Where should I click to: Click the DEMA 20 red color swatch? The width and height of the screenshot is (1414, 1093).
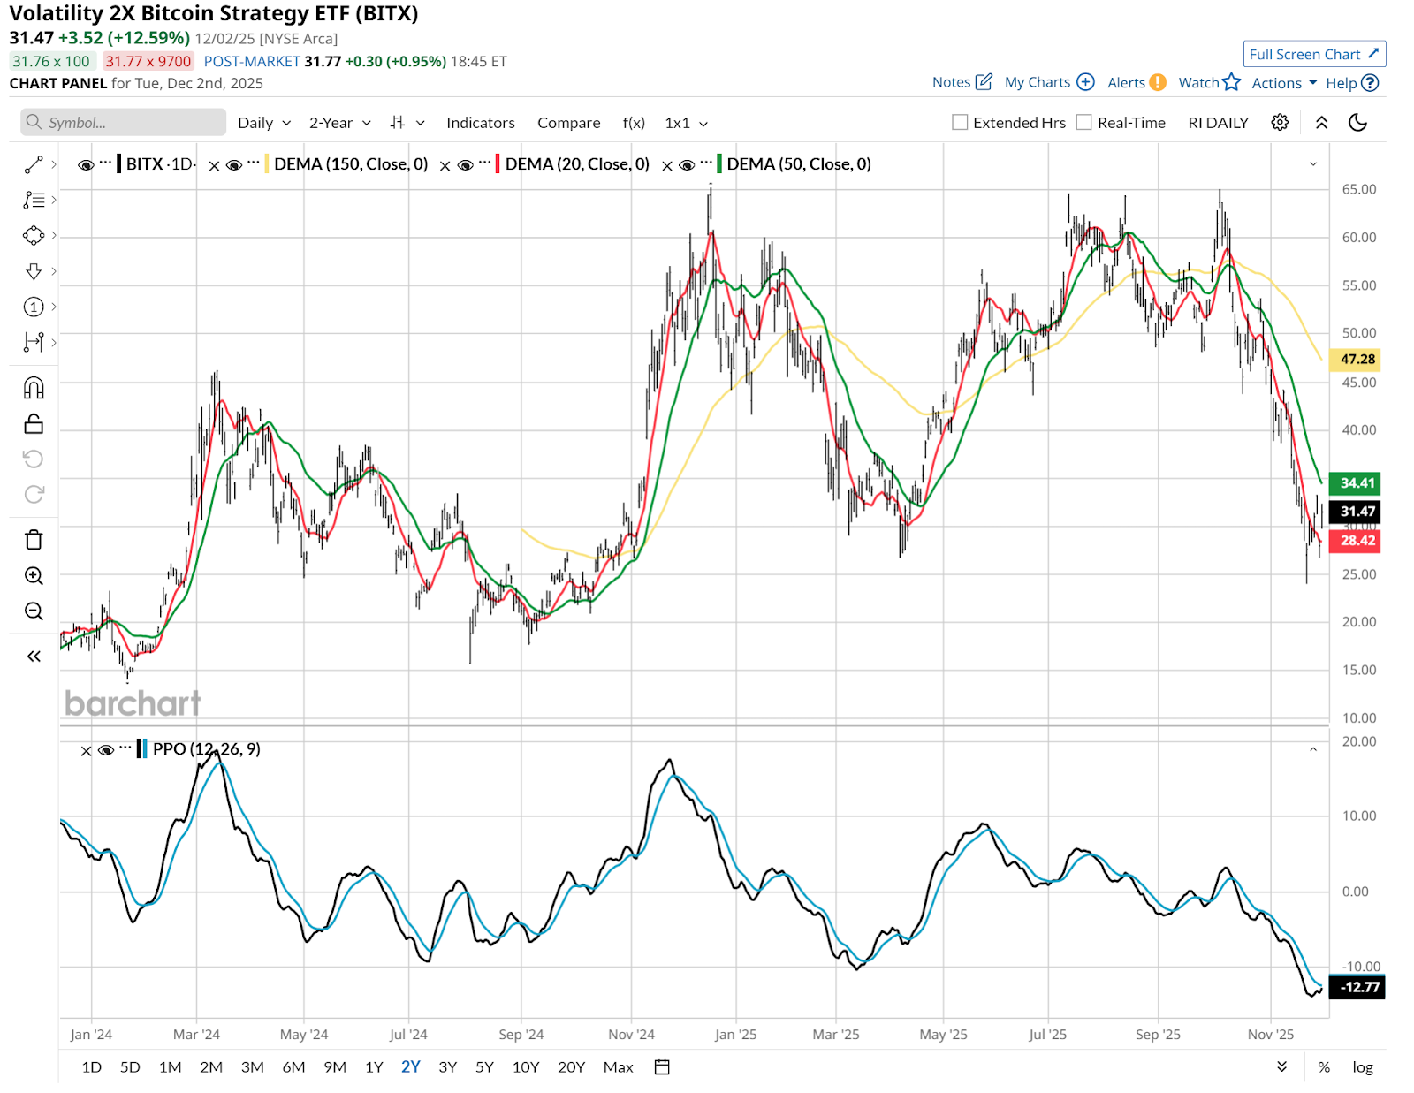(x=498, y=164)
